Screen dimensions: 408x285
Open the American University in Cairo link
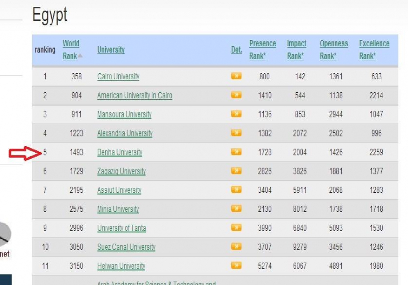coord(135,96)
